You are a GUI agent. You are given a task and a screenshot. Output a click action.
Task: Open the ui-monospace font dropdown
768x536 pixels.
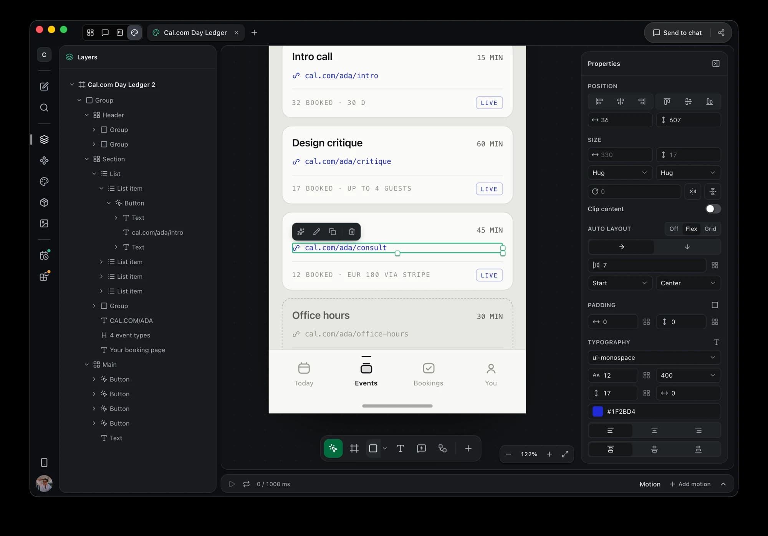click(654, 357)
